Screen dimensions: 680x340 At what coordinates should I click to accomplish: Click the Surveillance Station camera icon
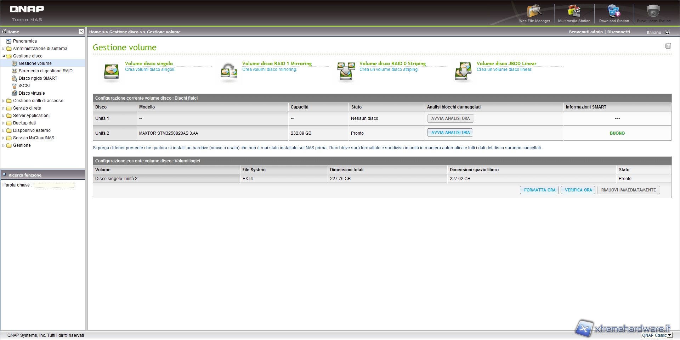(653, 11)
